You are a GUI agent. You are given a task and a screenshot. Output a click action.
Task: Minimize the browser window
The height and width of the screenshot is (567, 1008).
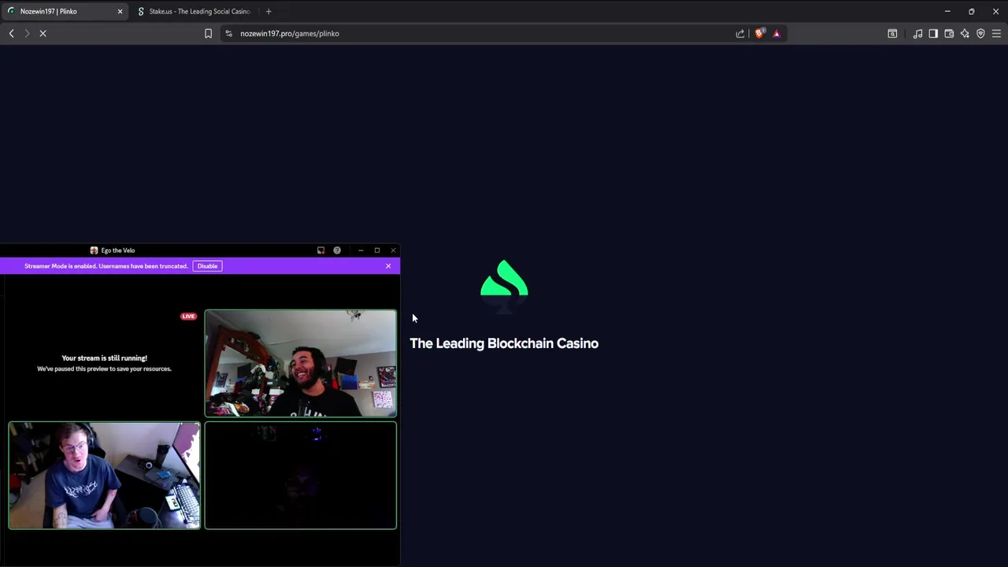coord(947,11)
